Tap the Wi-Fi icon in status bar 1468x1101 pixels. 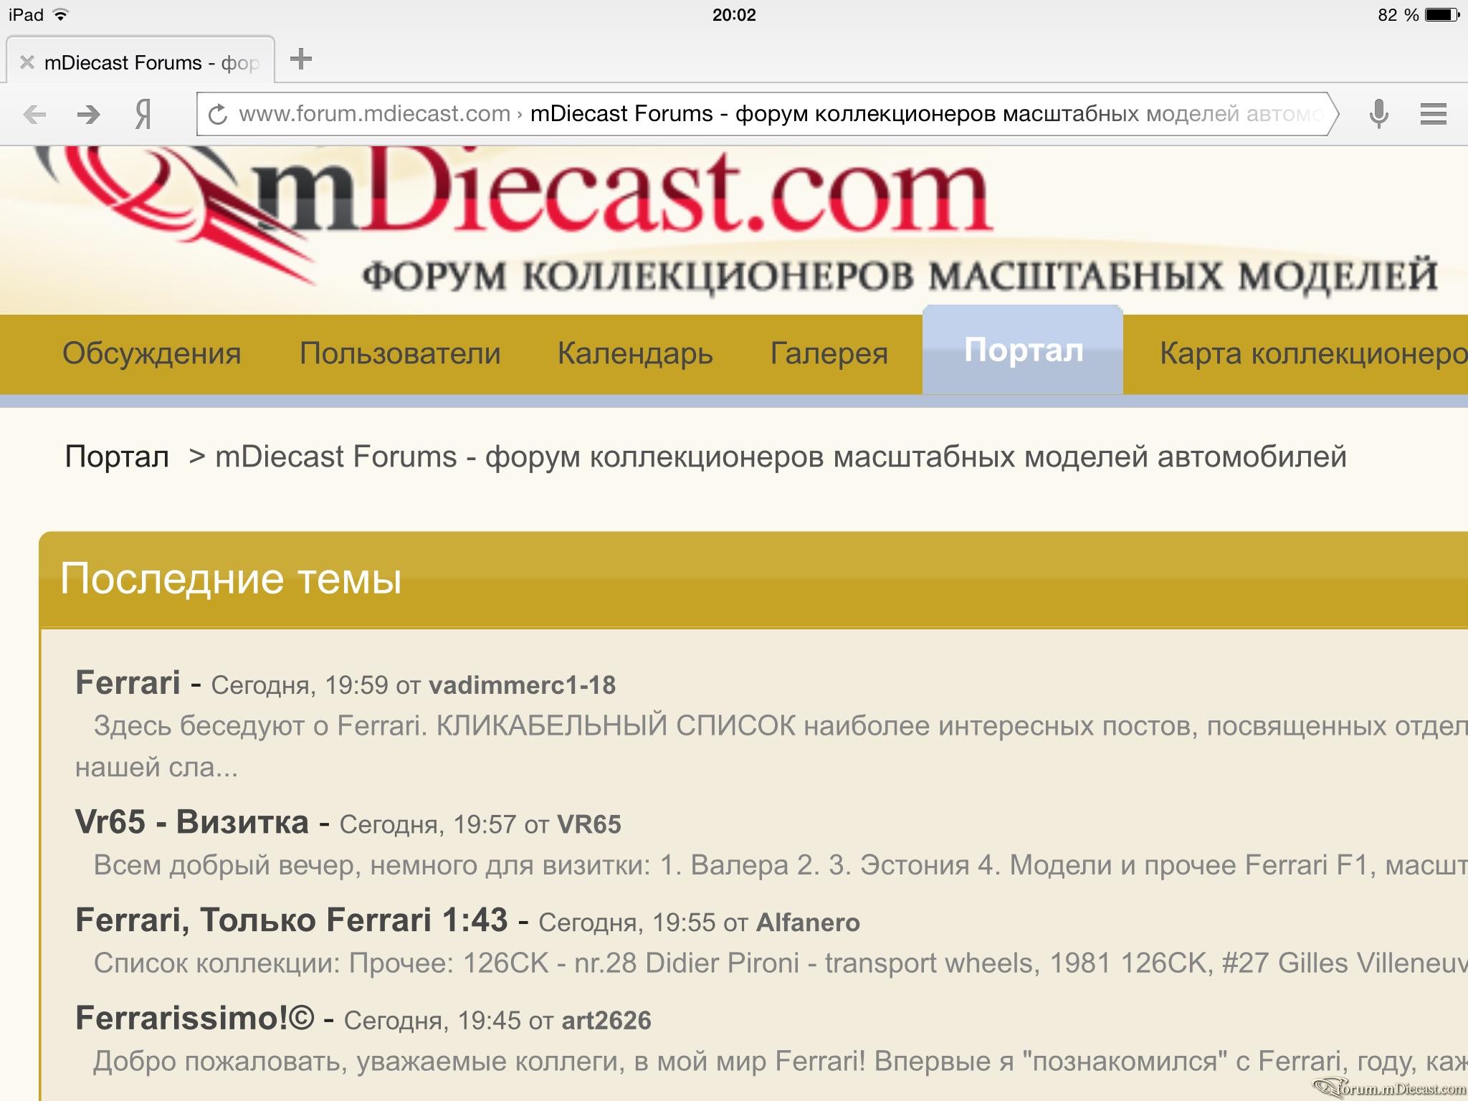tap(62, 14)
